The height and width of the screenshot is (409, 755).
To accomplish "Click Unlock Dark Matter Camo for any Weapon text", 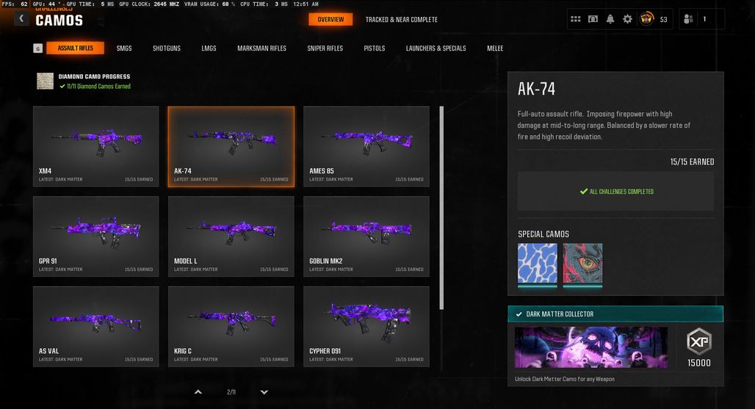I will click(x=564, y=379).
